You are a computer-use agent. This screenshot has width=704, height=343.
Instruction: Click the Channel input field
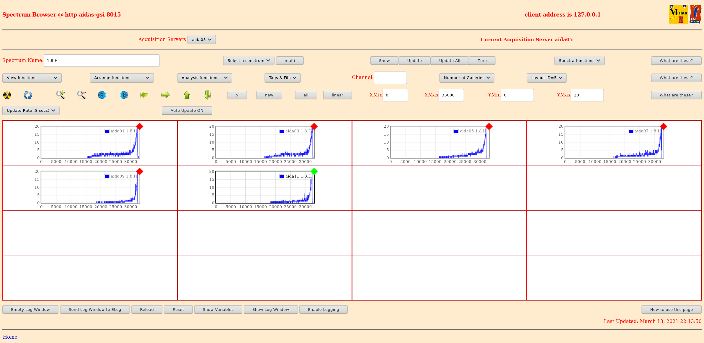(x=390, y=78)
